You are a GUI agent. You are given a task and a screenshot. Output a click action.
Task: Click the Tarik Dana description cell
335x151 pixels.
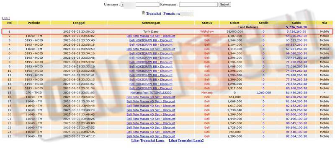click(151, 31)
